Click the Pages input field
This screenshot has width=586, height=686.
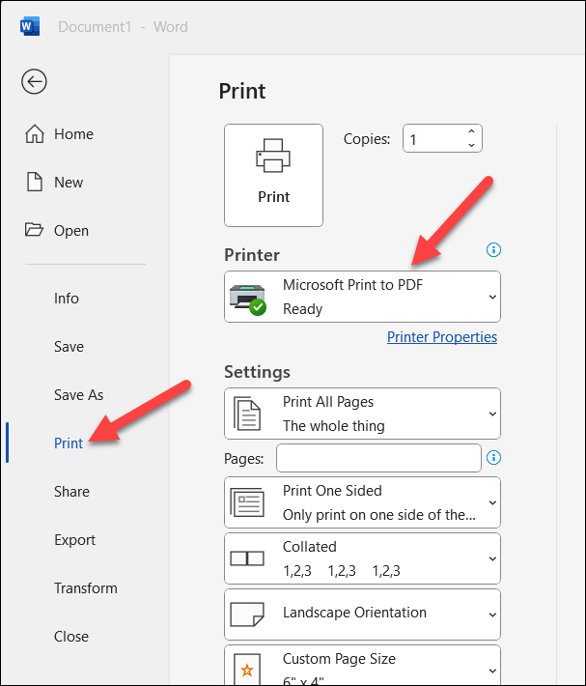(x=378, y=457)
